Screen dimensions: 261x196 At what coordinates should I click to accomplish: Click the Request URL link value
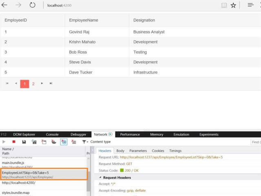[171, 157]
